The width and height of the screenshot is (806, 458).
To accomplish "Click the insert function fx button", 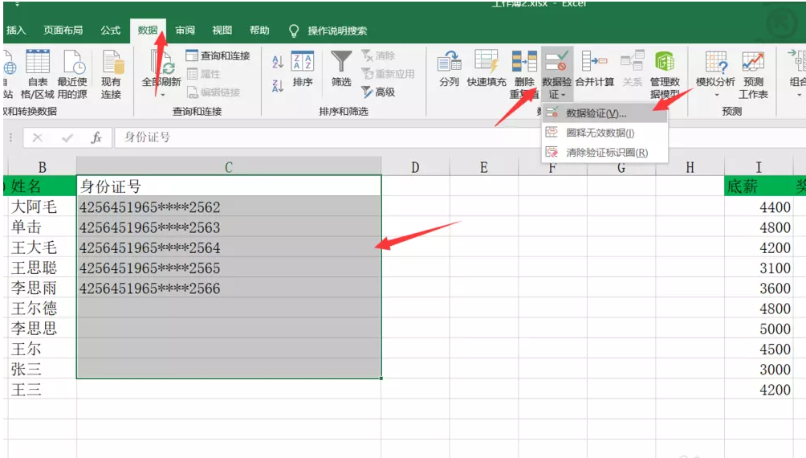I will pos(96,137).
